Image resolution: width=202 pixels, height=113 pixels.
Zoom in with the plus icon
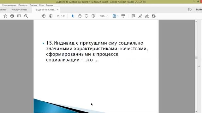(93, 16)
